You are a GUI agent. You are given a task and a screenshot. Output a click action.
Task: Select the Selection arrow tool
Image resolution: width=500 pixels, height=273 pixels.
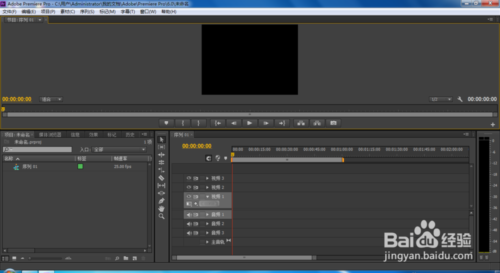pos(161,139)
